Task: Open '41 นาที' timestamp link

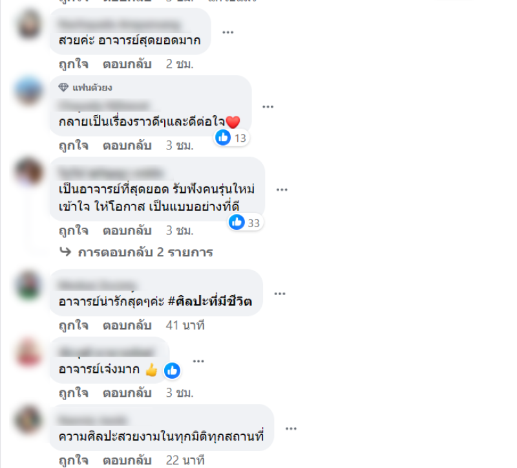Action: click(x=185, y=326)
